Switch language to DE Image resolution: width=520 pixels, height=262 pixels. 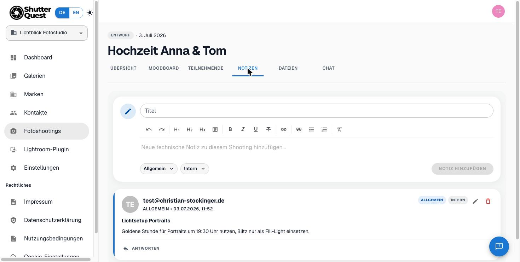(x=62, y=13)
